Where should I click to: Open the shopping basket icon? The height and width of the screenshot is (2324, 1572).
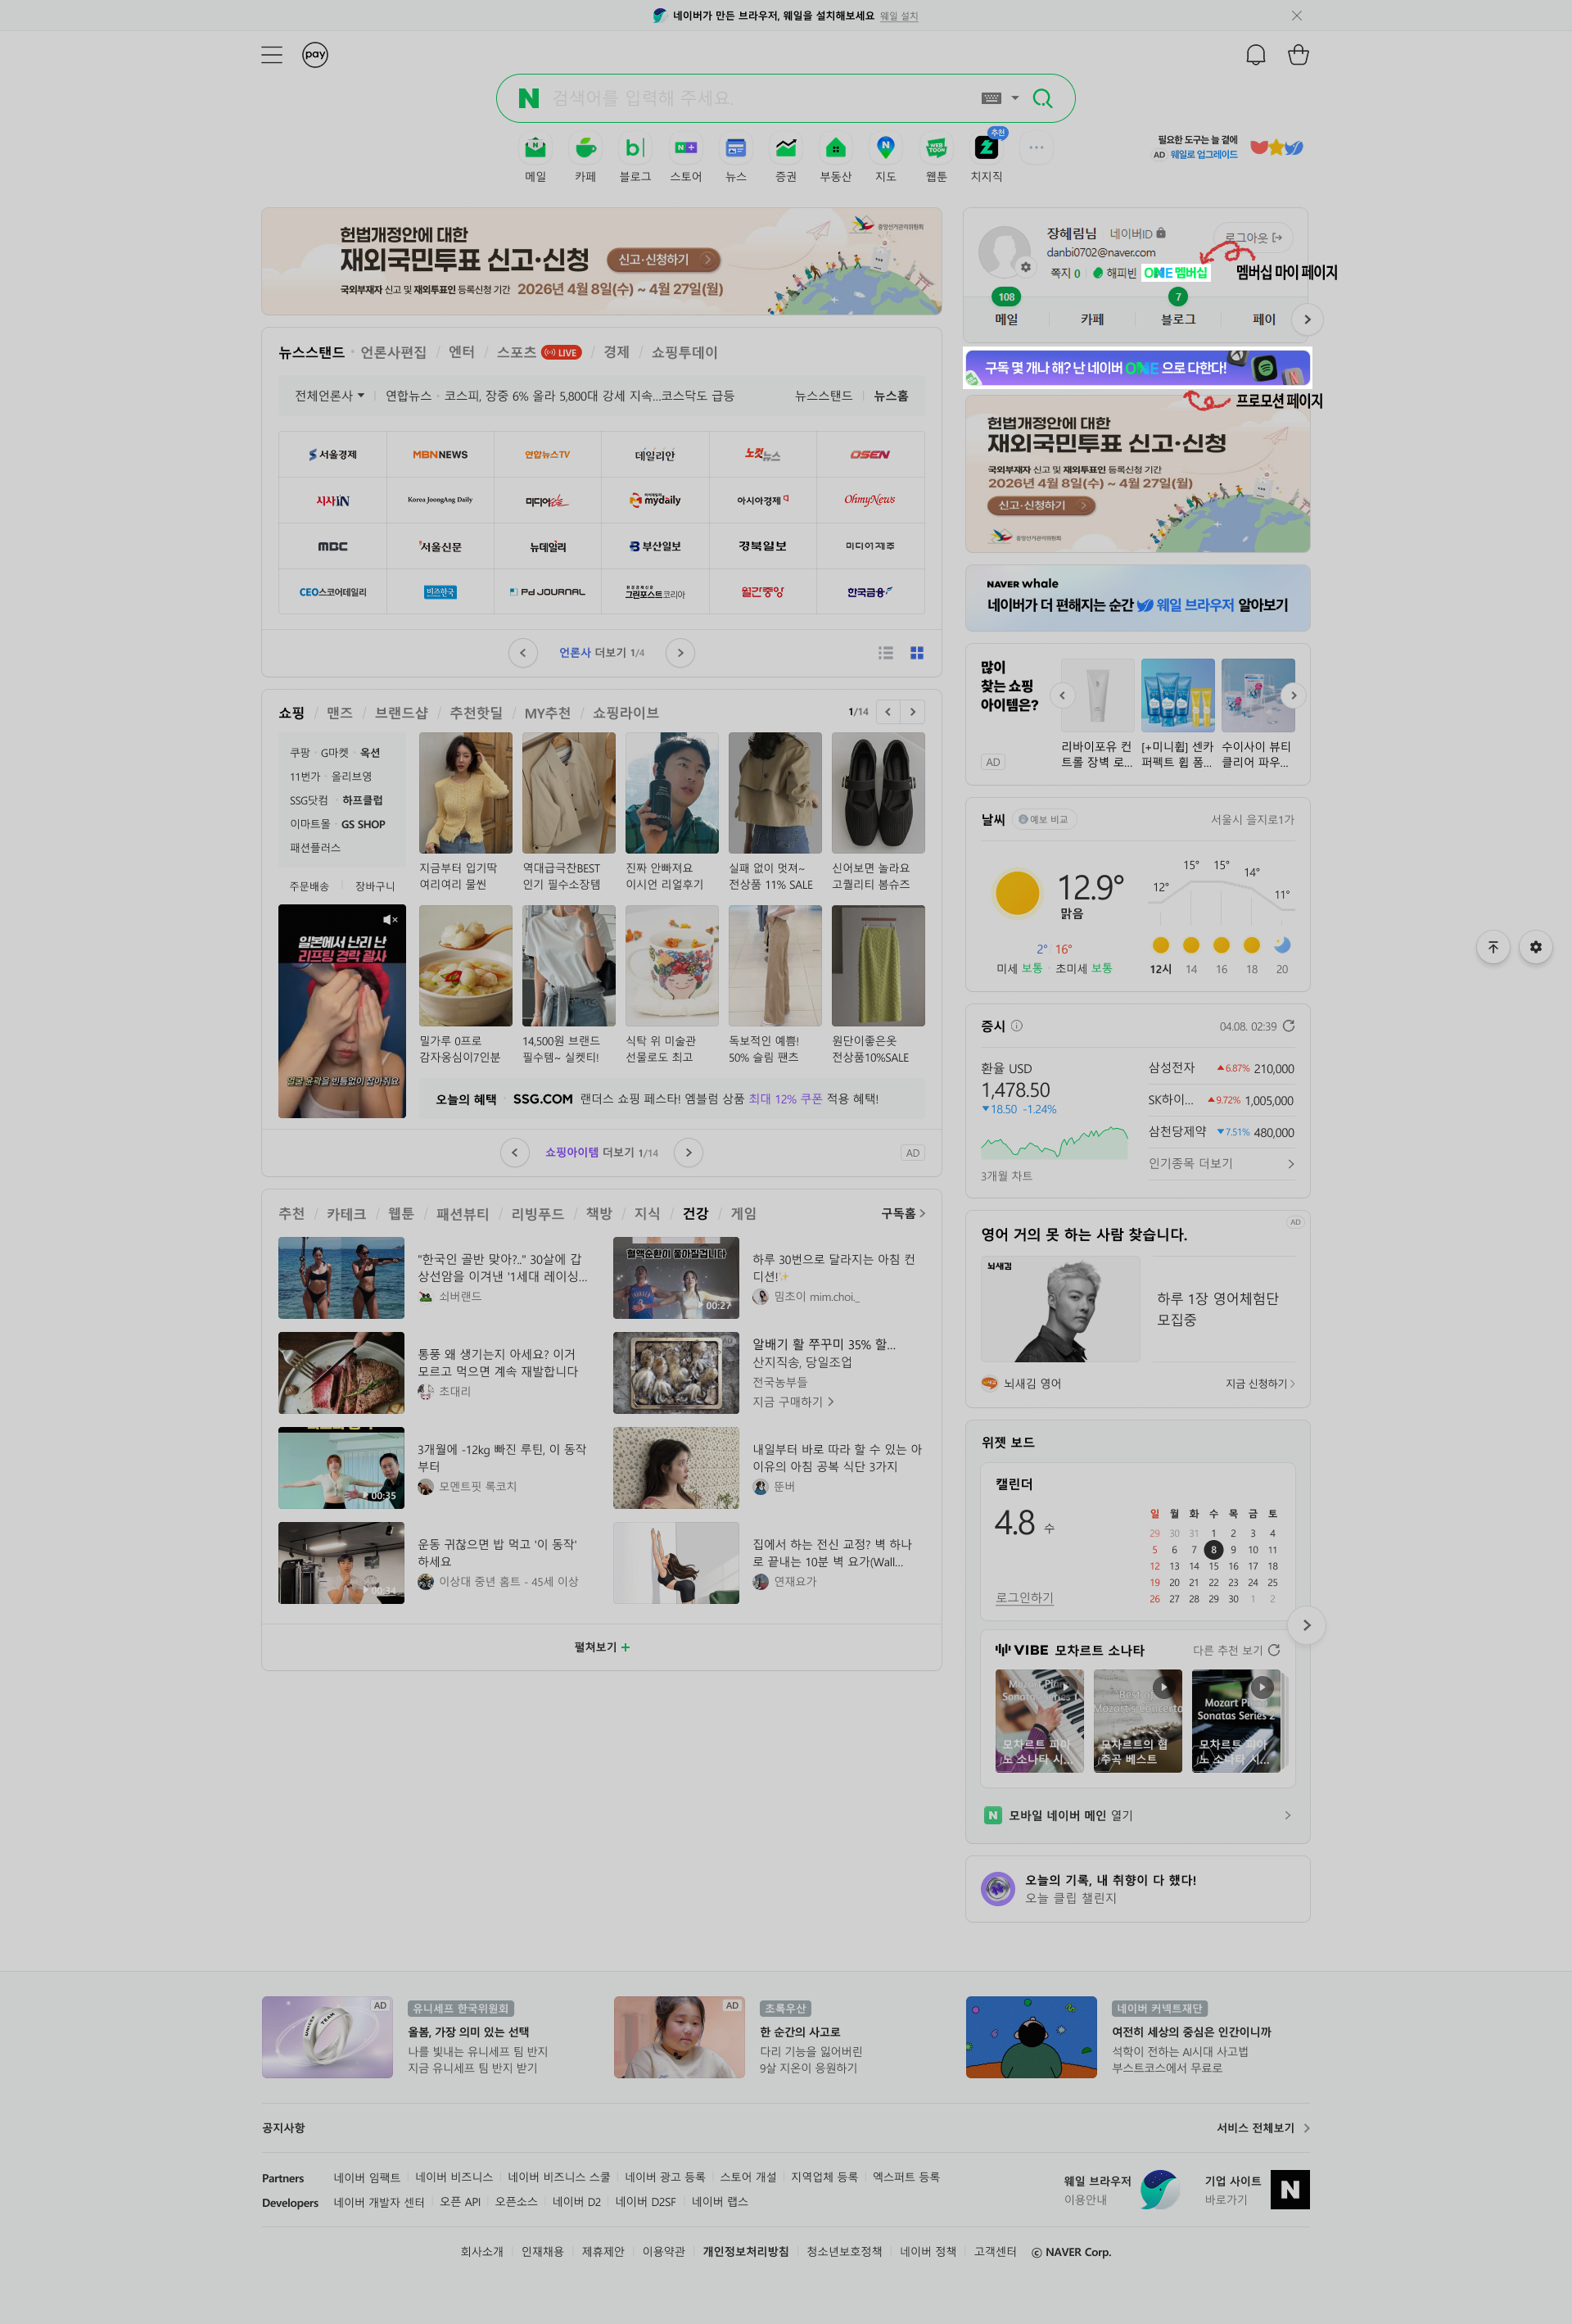point(1299,55)
